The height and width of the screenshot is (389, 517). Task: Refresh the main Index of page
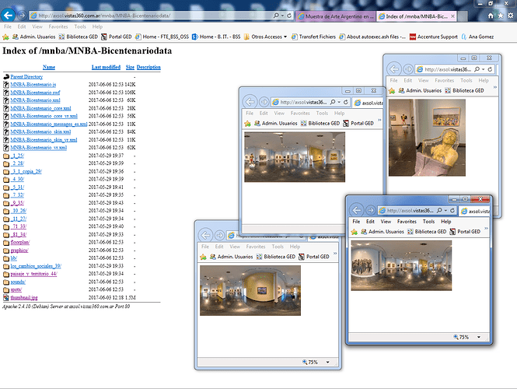(289, 16)
